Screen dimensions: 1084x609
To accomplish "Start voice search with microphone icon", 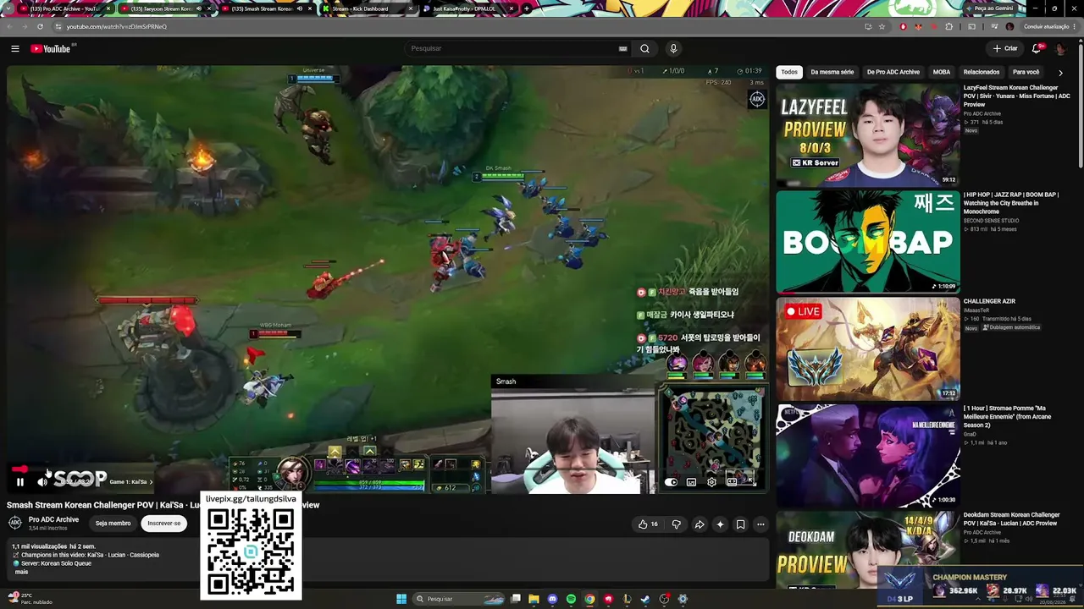I will pyautogui.click(x=673, y=49).
